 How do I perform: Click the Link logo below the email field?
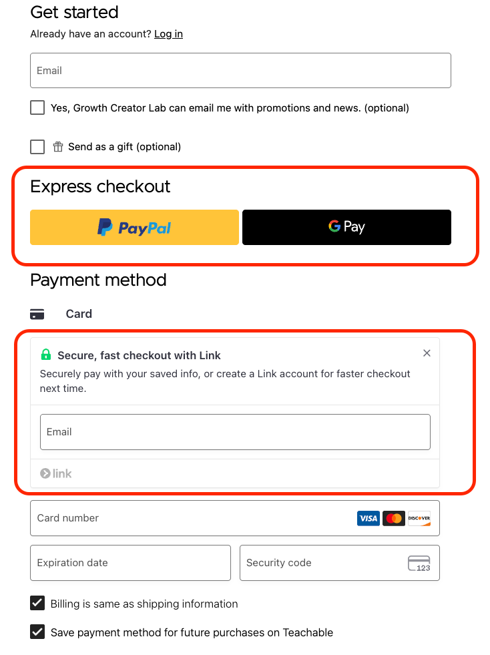[55, 473]
